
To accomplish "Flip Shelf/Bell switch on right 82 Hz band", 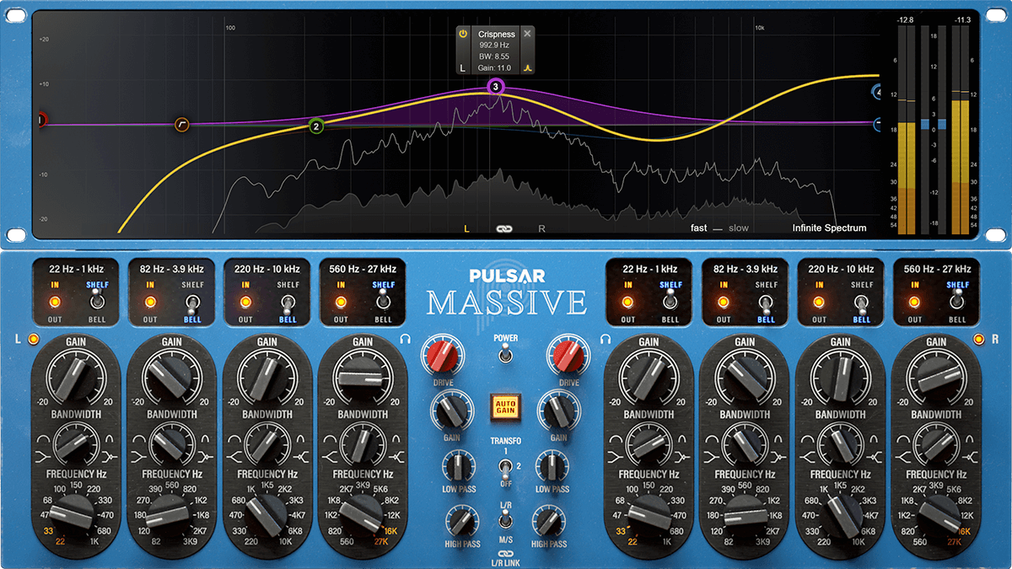I will click(x=767, y=303).
